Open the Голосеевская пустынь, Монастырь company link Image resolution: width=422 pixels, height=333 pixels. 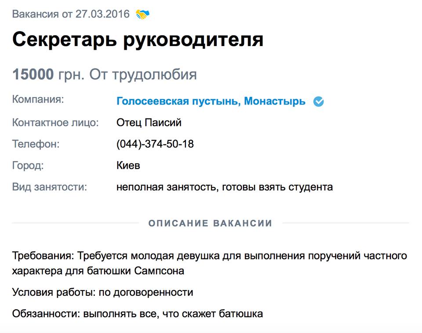[211, 101]
